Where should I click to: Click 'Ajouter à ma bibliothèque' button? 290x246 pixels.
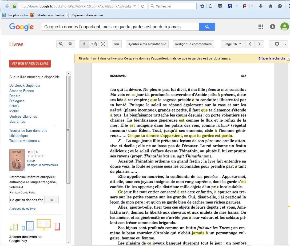pyautogui.click(x=147, y=44)
